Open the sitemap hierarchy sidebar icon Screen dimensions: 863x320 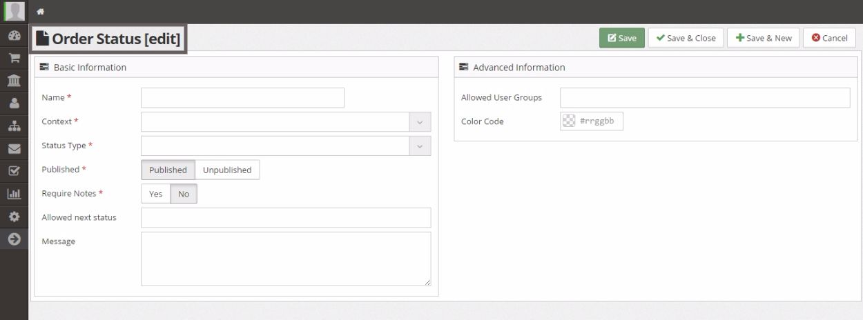tap(14, 126)
